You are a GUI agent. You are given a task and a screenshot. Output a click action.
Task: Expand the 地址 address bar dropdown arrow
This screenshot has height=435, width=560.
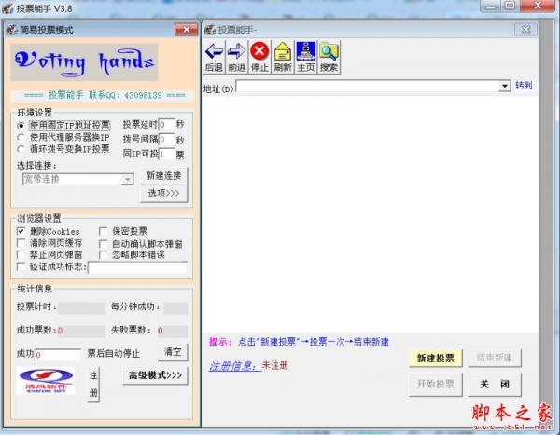click(x=504, y=86)
